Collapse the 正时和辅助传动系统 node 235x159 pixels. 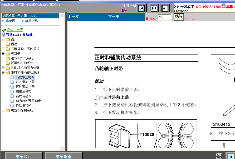pos(3,72)
